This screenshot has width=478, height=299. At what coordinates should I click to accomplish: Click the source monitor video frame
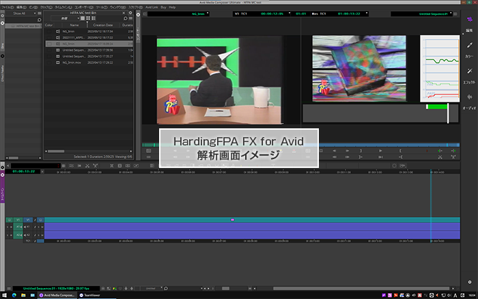tap(219, 81)
